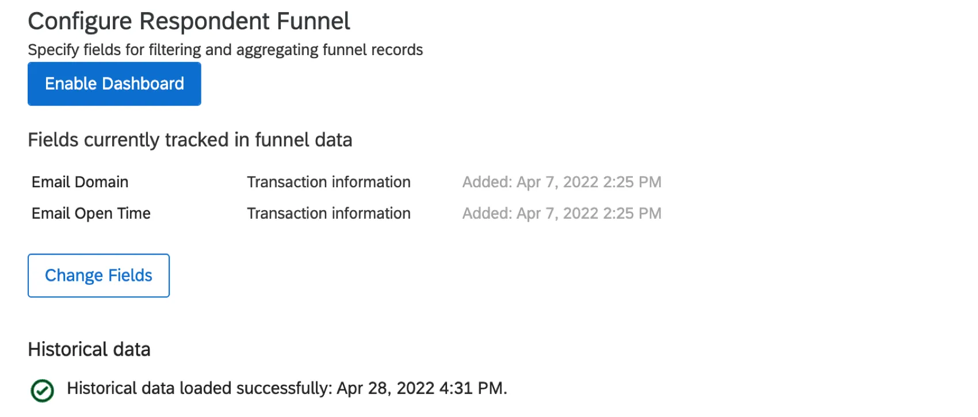The image size is (978, 417).
Task: Select the Email Domain field label
Action: tap(80, 182)
